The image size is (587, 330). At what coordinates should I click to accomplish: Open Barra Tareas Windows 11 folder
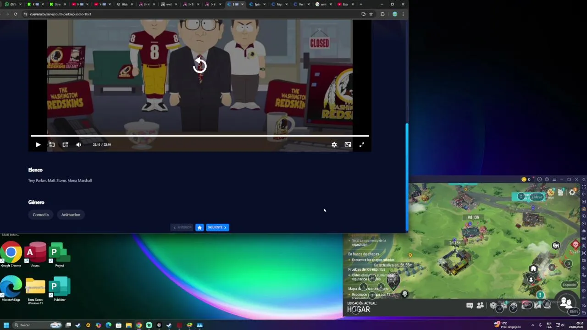(35, 291)
